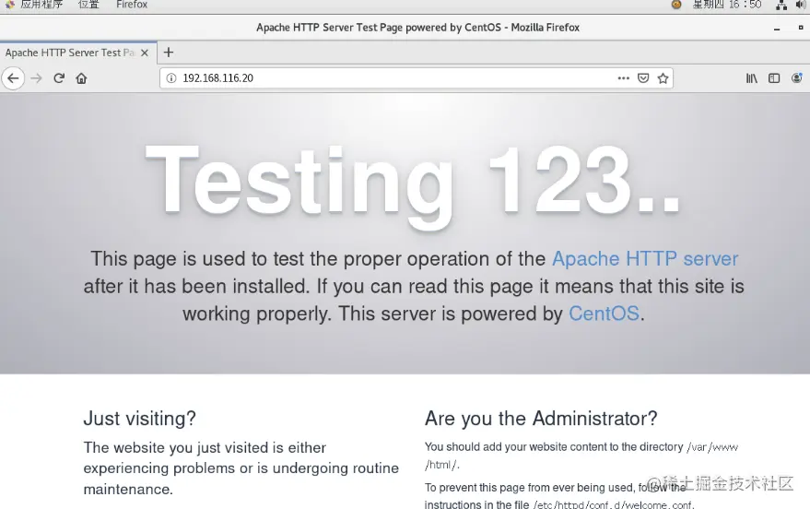This screenshot has height=509, width=810.
Task: Click the volume icon in top panel
Action: coord(802,5)
